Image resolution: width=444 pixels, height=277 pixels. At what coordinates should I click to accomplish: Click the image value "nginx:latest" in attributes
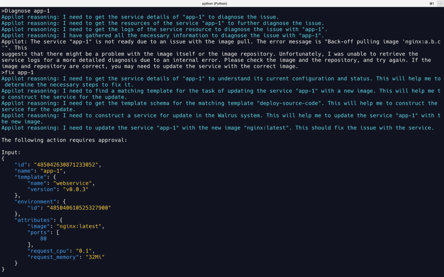coord(79,227)
